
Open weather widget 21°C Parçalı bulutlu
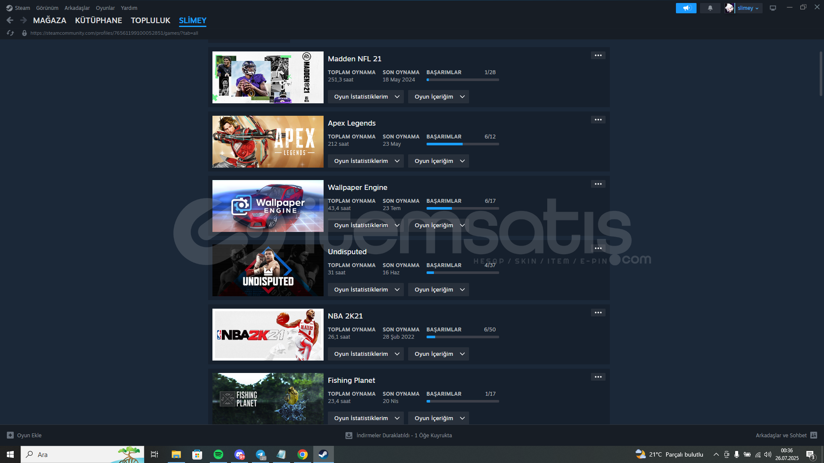pos(669,454)
